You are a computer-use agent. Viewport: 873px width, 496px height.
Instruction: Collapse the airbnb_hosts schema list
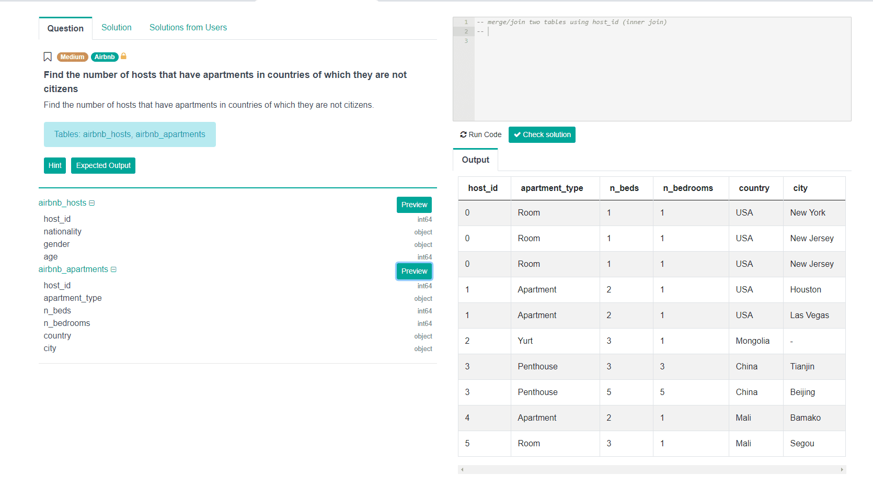[x=92, y=202]
